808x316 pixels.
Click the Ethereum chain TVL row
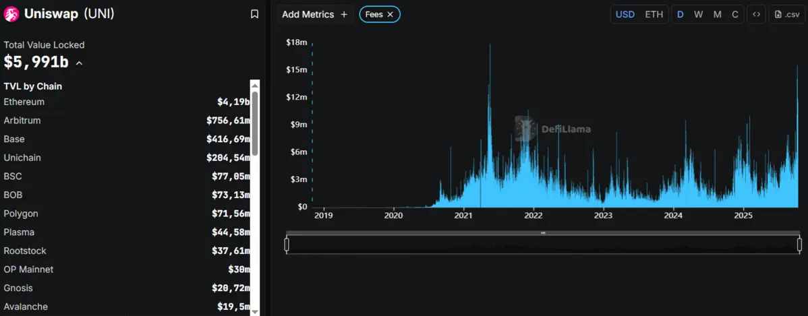[126, 102]
